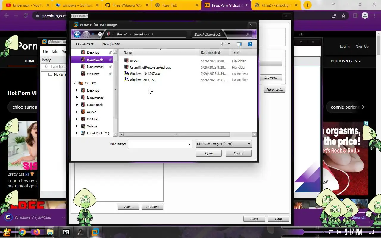This screenshot has height=238, width=381.
Task: Open the File name history dropdown arrow
Action: [189, 144]
